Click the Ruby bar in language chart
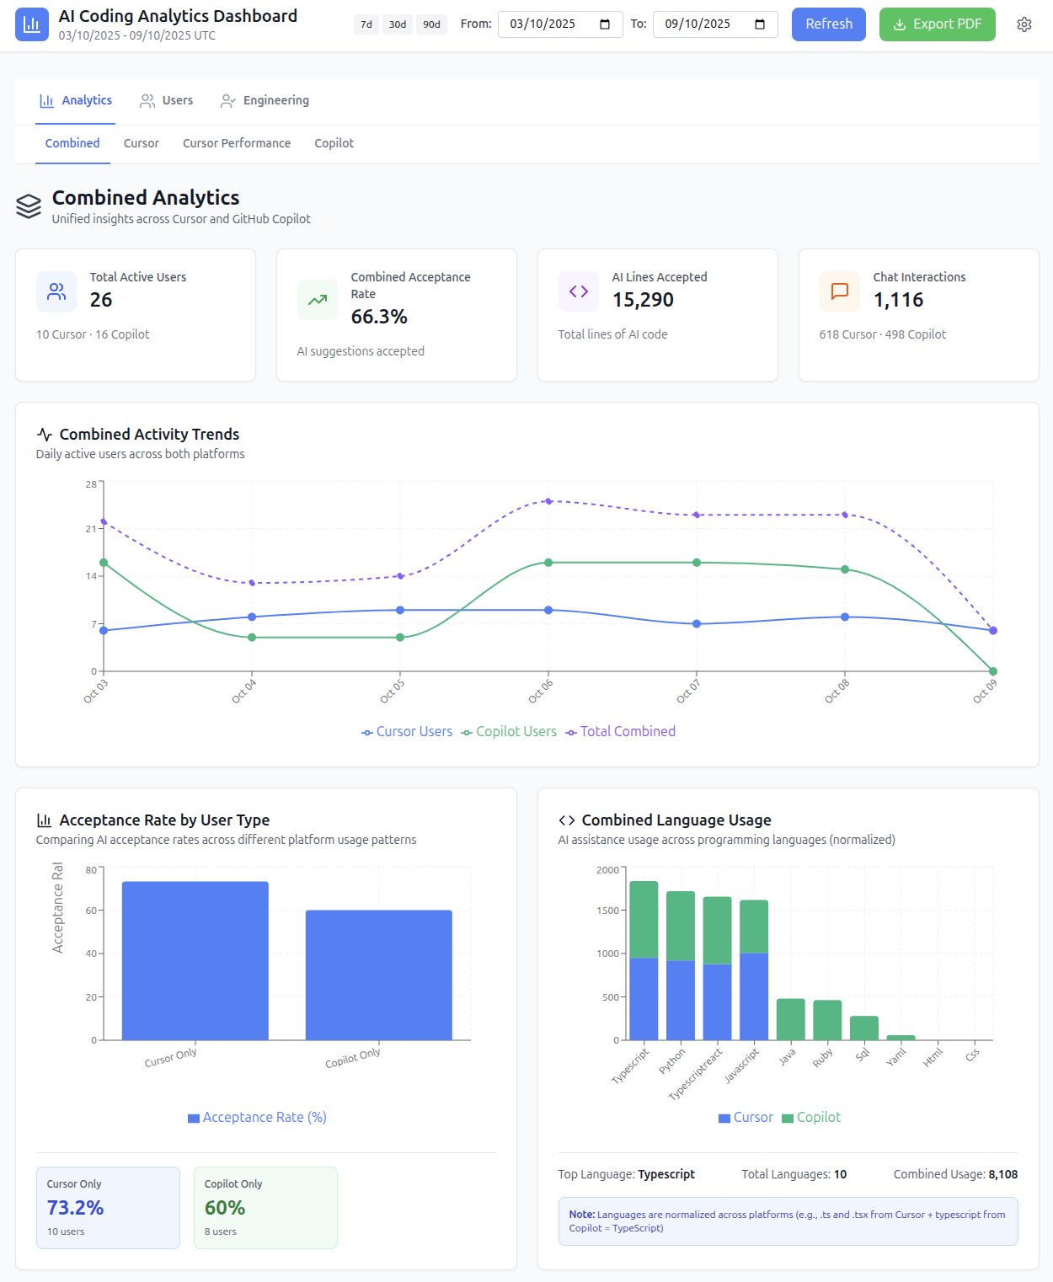This screenshot has height=1282, width=1053. coord(827,1020)
